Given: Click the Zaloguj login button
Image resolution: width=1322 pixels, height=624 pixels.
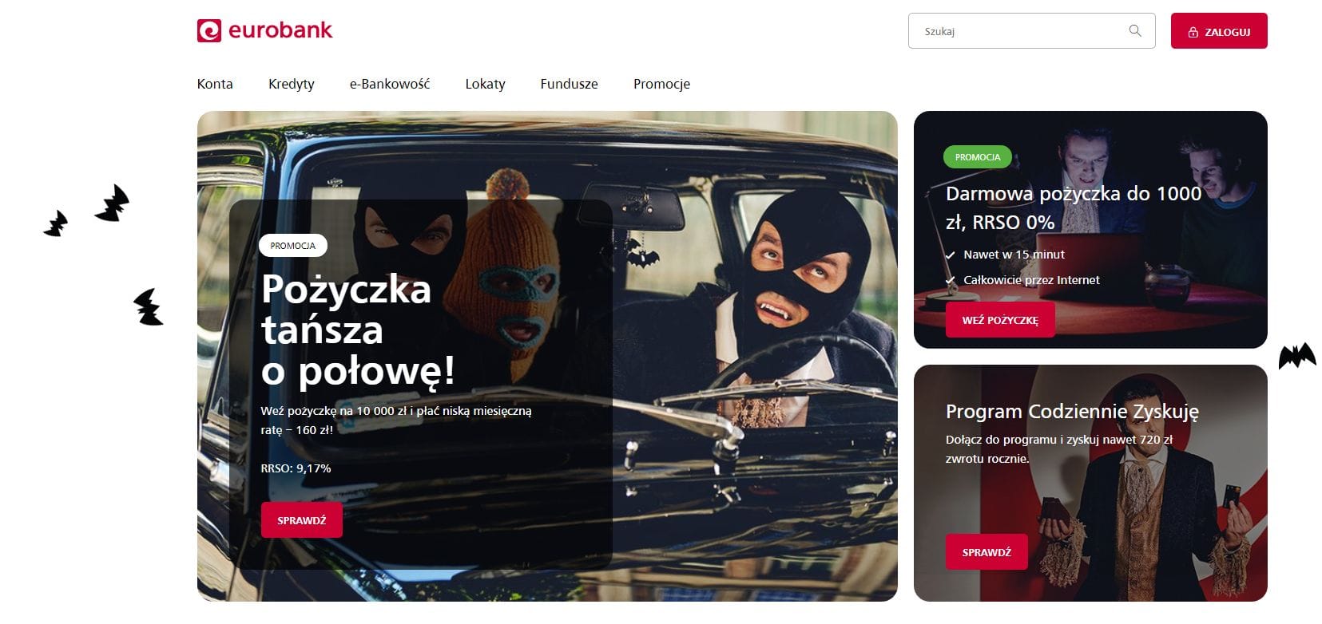Looking at the screenshot, I should [1219, 31].
